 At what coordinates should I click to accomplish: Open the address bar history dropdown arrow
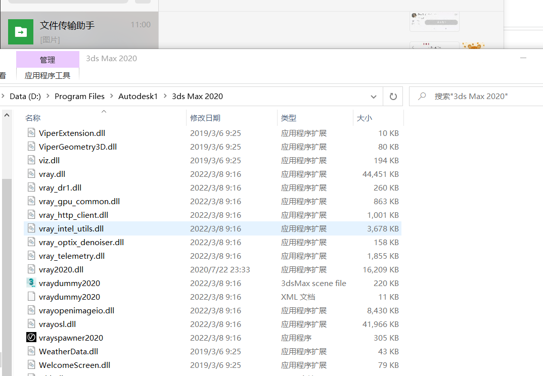(374, 97)
